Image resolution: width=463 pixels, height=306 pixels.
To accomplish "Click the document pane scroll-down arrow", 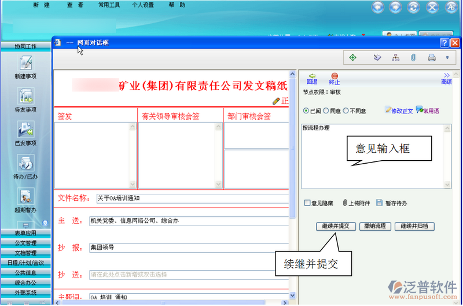I will click(x=292, y=296).
